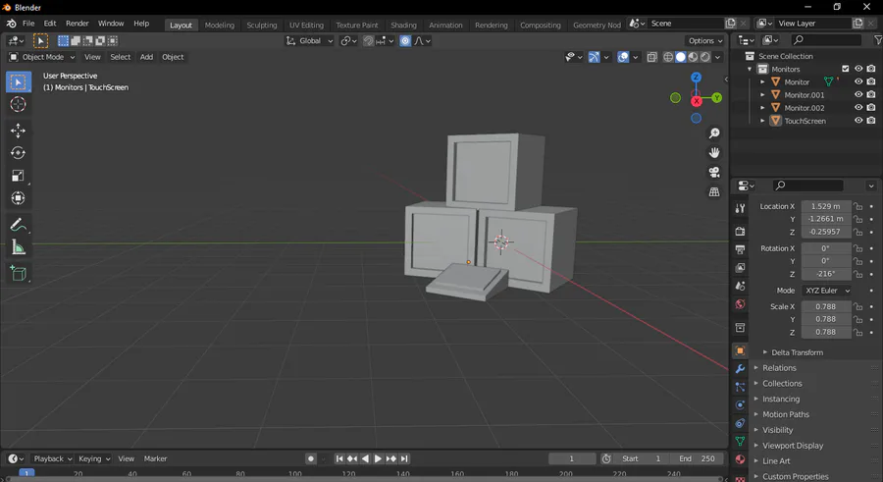This screenshot has width=883, height=482.
Task: Jump to the first frame
Action: (x=339, y=458)
